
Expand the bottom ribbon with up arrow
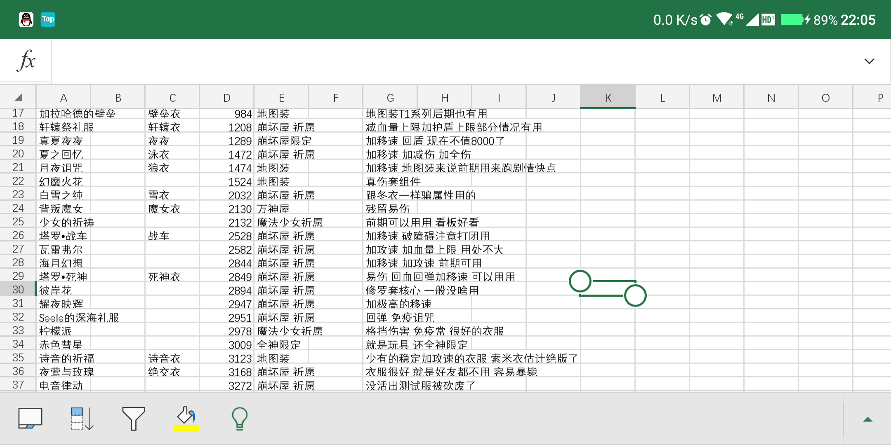coord(868,419)
